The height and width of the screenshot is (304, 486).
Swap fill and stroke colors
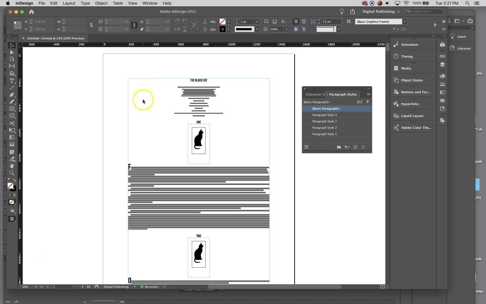pyautogui.click(x=14, y=180)
